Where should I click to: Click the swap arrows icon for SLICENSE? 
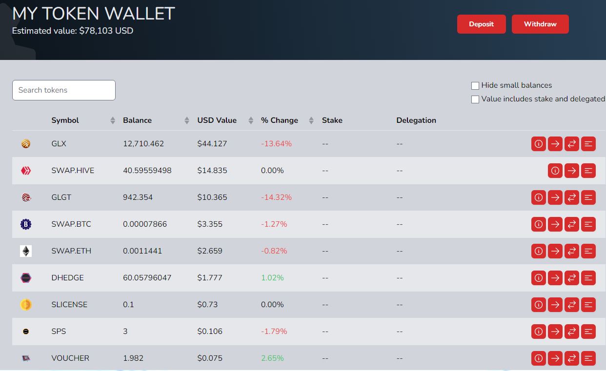(572, 305)
